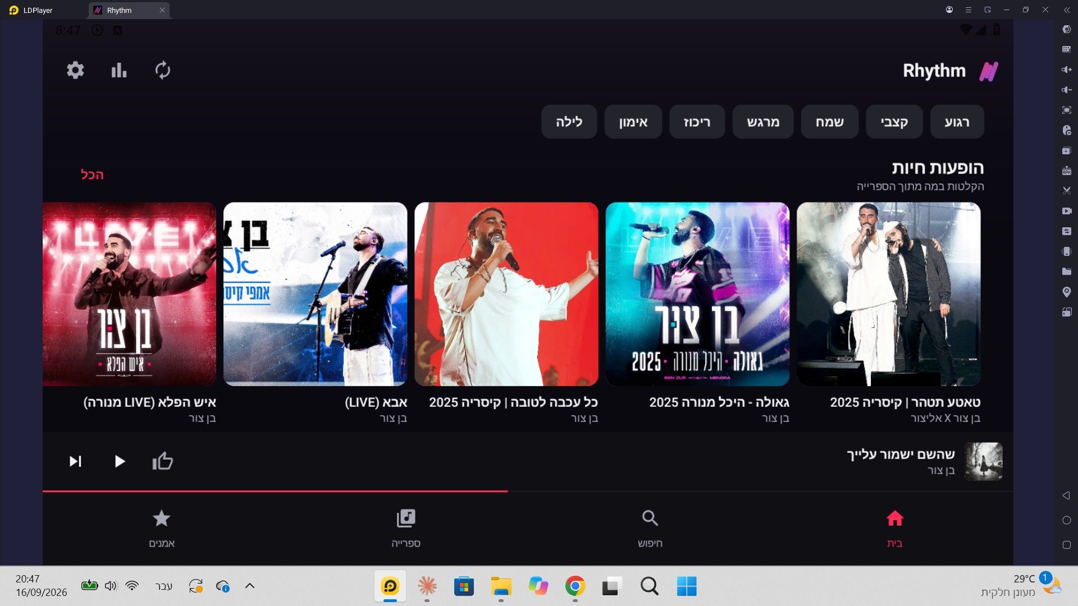Click the video recorder icon in sidebar
This screenshot has height=606, width=1078.
point(1067,211)
